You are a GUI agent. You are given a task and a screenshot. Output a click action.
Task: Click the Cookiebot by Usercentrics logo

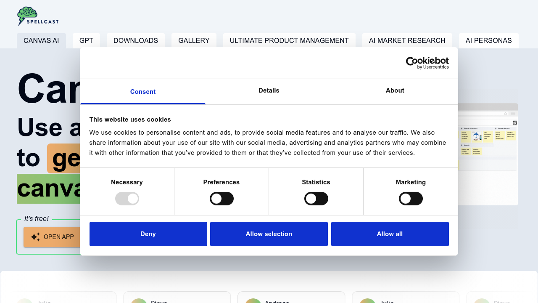click(x=427, y=63)
